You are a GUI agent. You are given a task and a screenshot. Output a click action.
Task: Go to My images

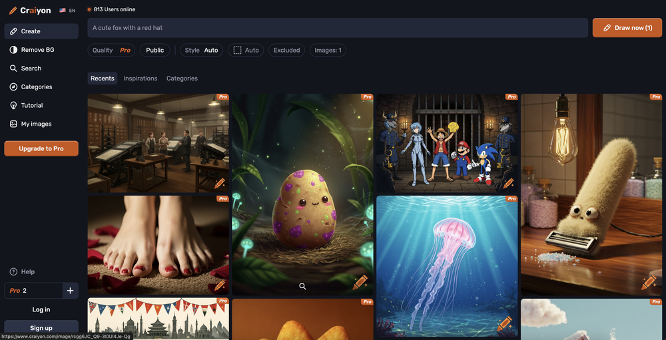[36, 124]
